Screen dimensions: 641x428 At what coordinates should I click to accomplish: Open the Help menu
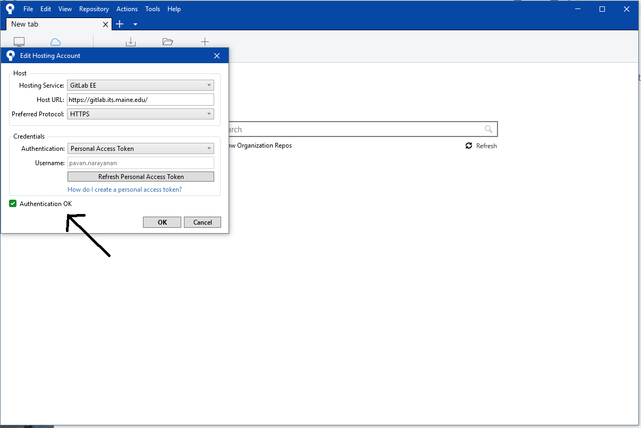click(x=174, y=9)
